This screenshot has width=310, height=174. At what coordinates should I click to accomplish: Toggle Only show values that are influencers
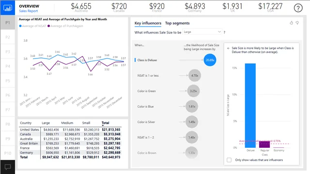(x=229, y=160)
